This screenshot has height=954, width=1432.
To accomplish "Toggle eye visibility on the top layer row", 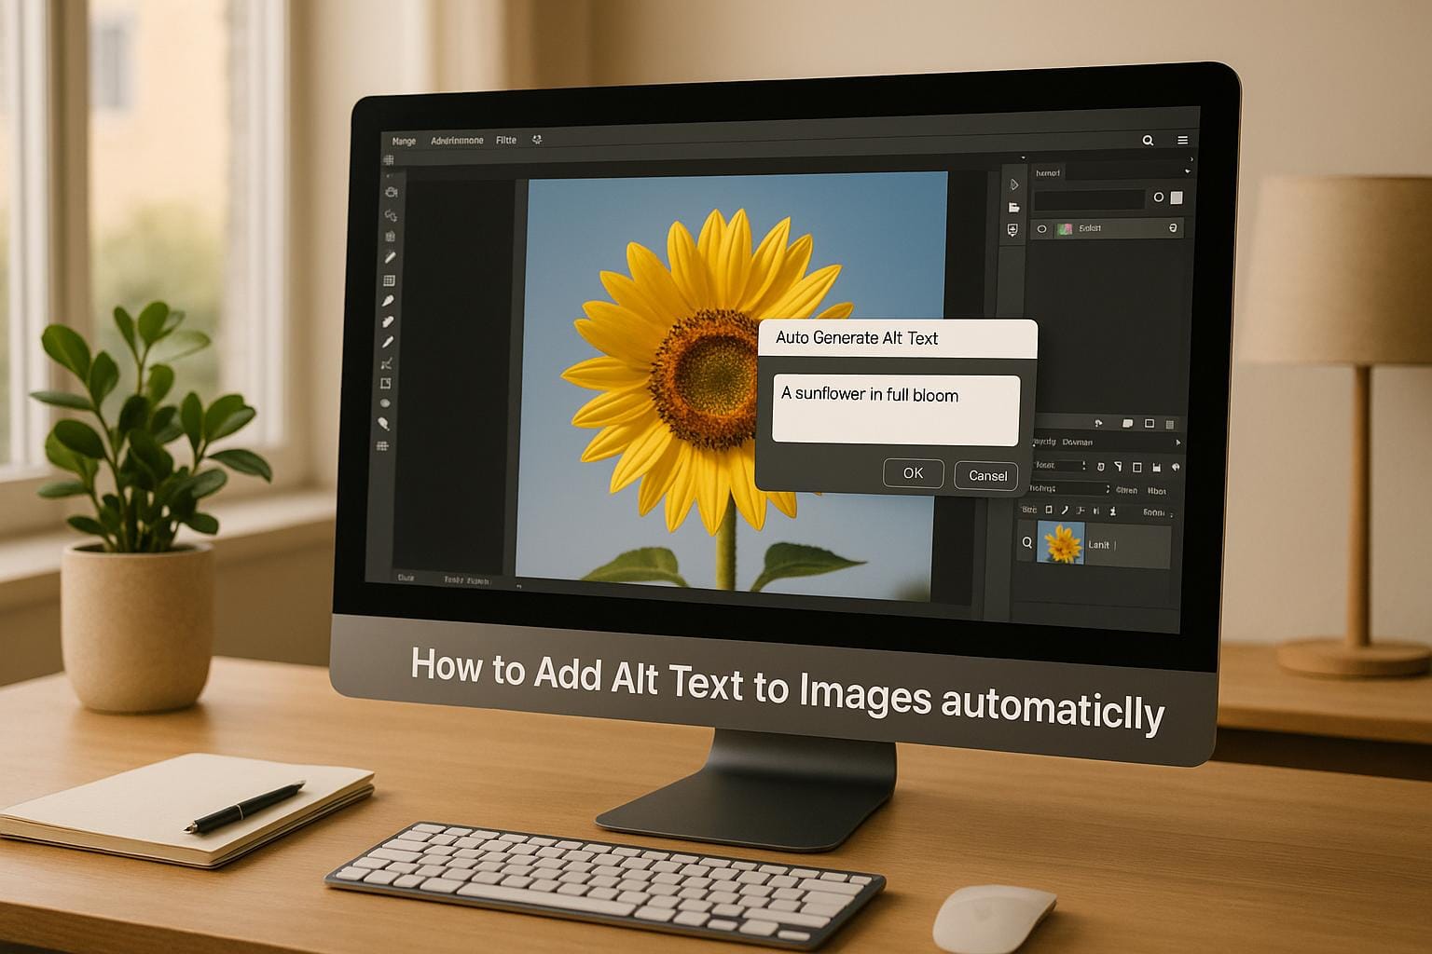I will click(x=1042, y=228).
